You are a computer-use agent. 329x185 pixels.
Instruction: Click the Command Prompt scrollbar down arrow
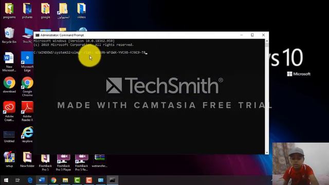point(267,153)
